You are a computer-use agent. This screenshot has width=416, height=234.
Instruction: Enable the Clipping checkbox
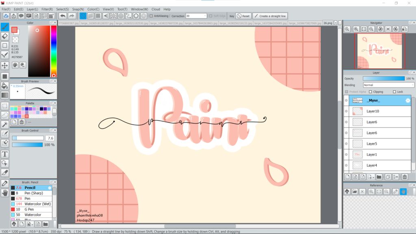click(370, 92)
